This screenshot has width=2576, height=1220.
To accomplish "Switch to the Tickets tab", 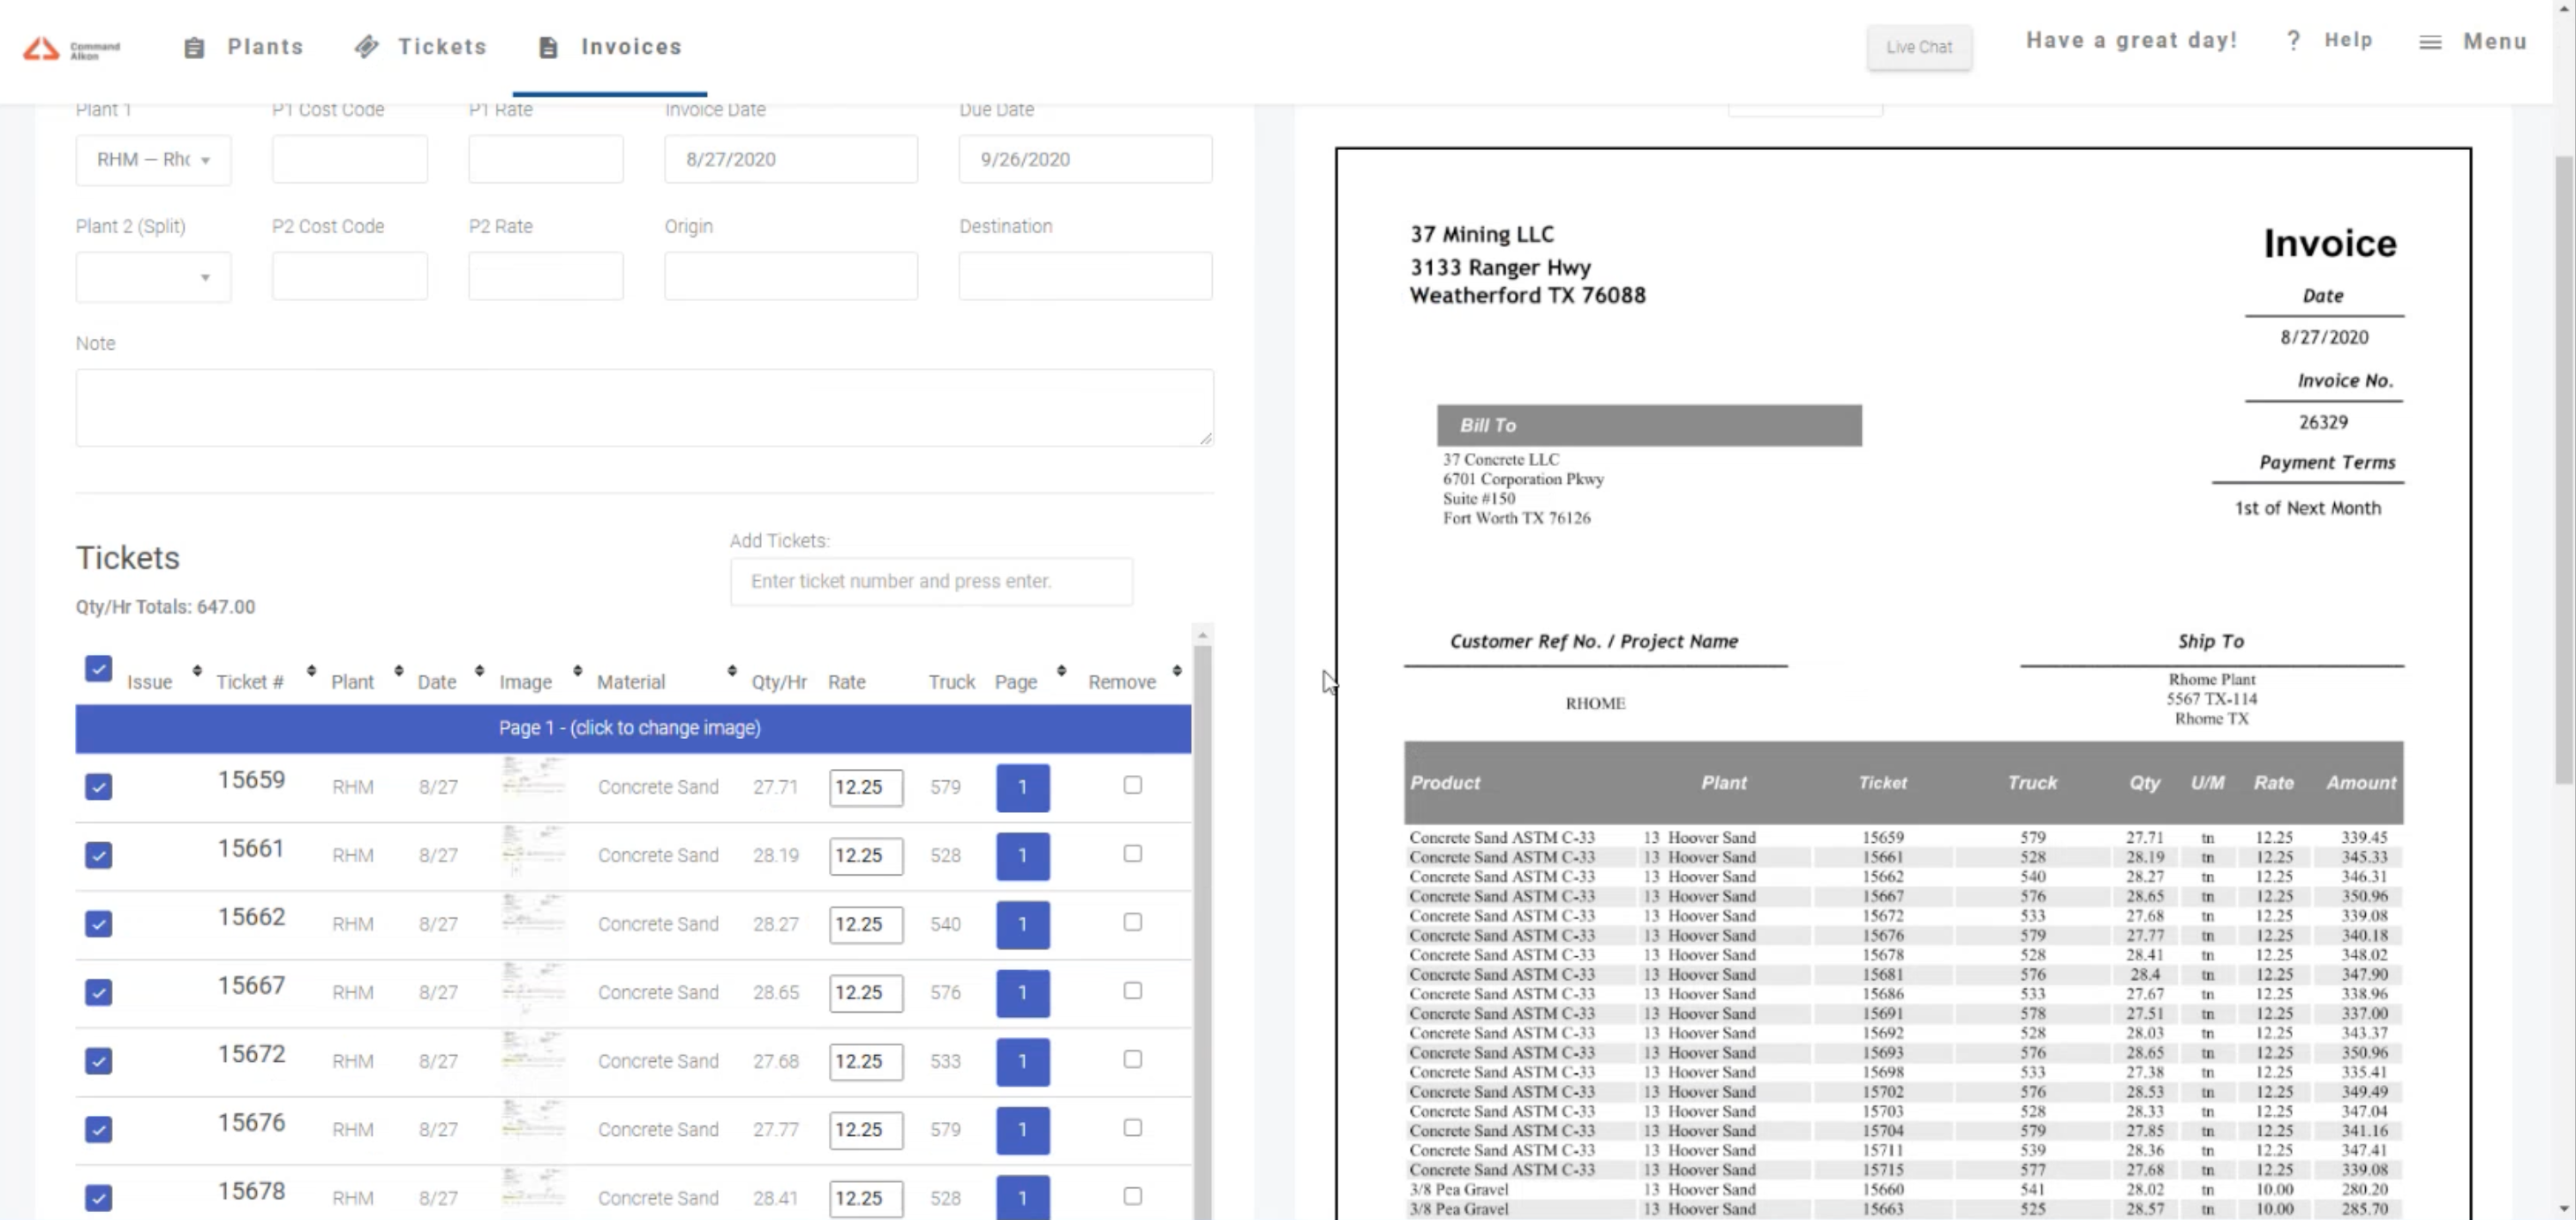I will tap(442, 46).
